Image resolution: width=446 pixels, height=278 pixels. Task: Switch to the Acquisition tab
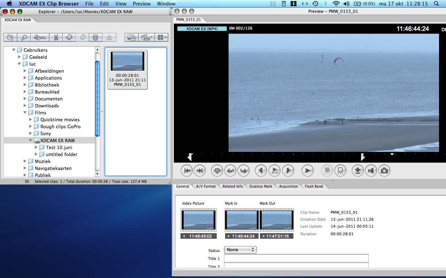(289, 186)
